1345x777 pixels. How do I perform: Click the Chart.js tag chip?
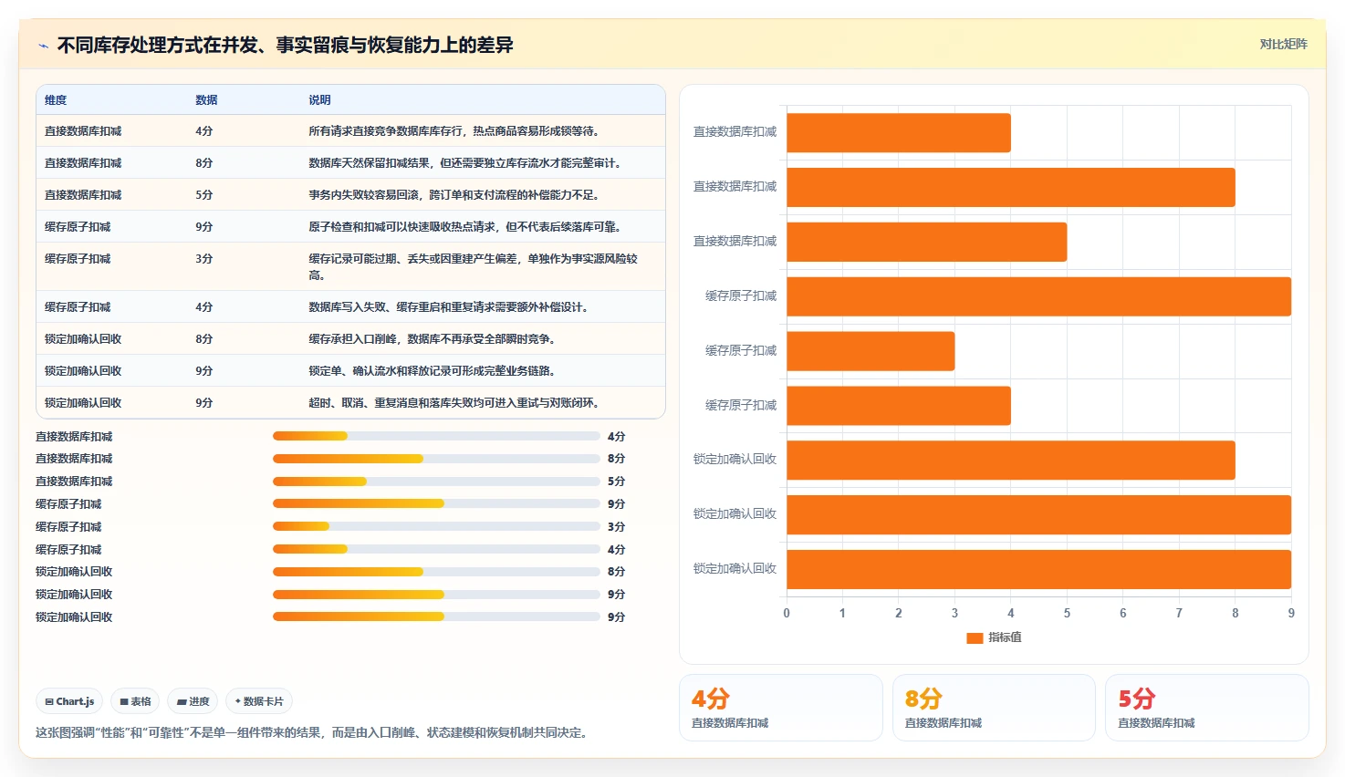point(69,701)
